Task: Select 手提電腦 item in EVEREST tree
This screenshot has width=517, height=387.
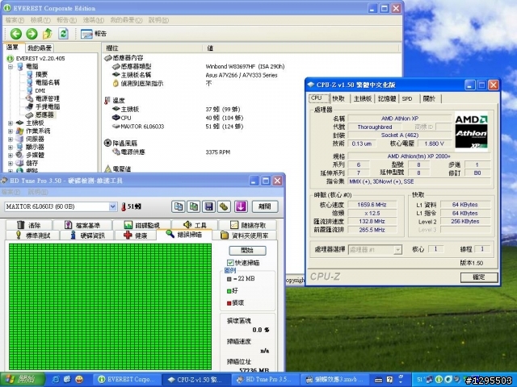Action: [47, 106]
